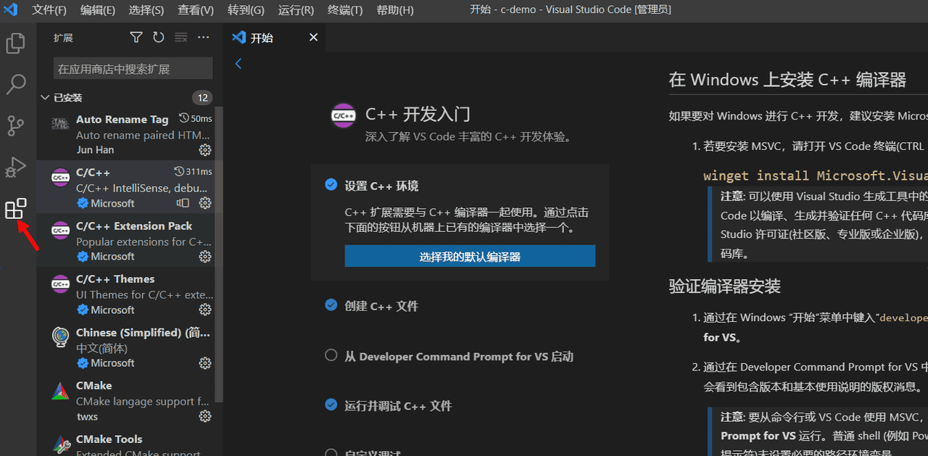The width and height of the screenshot is (928, 456).
Task: Open the 转到(G) menu
Action: (246, 10)
